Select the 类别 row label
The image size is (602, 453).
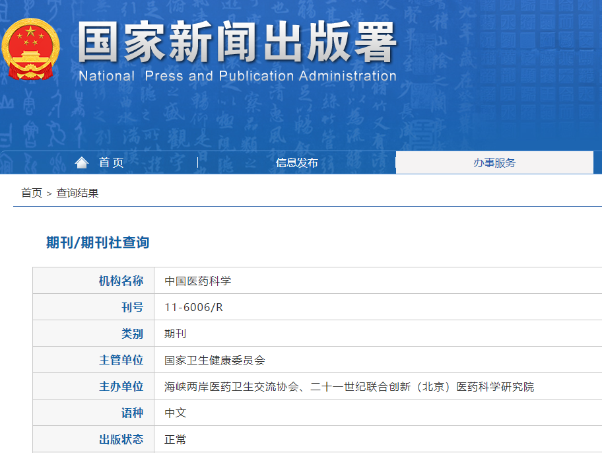click(x=132, y=333)
